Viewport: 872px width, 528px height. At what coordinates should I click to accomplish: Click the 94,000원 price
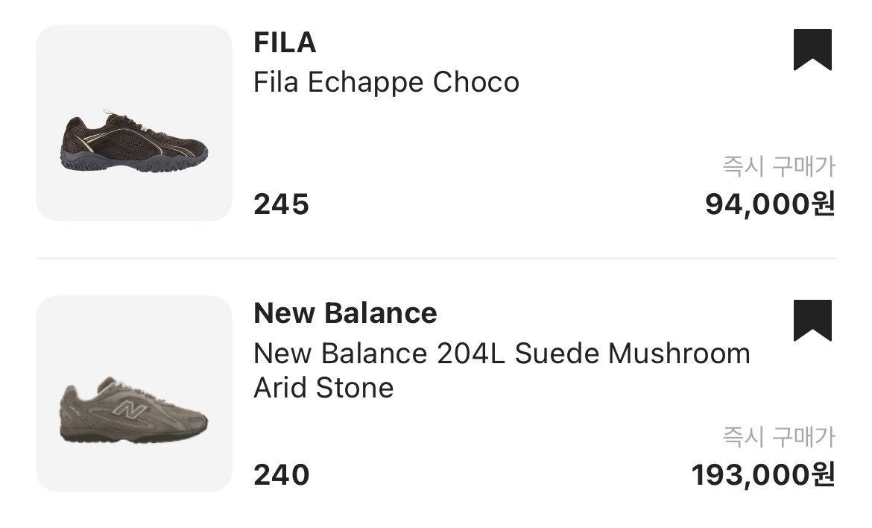point(769,204)
